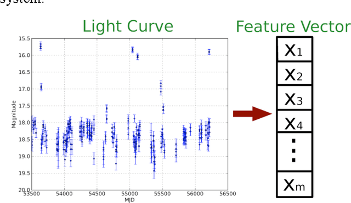Click the 16.0 y-axis tick label
Screen dimensions: 351x203
click(24, 55)
